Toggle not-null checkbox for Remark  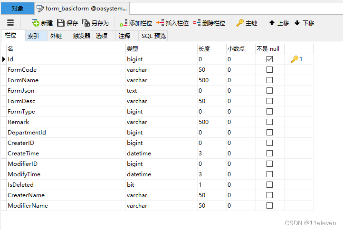point(269,122)
